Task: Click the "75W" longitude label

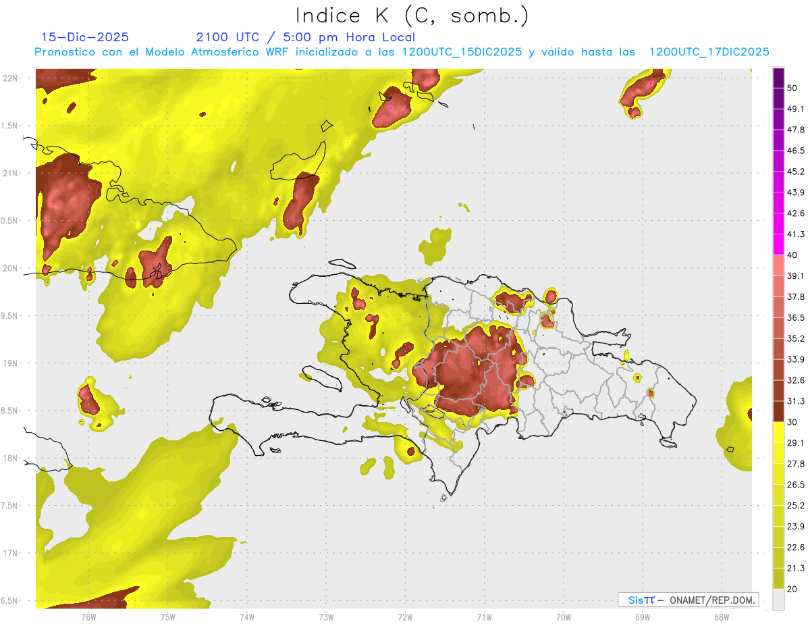Action: tap(168, 617)
